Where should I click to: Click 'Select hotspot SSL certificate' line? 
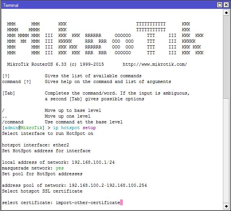(x=42, y=191)
